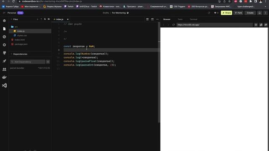Switch to the Browser tab

167,19
